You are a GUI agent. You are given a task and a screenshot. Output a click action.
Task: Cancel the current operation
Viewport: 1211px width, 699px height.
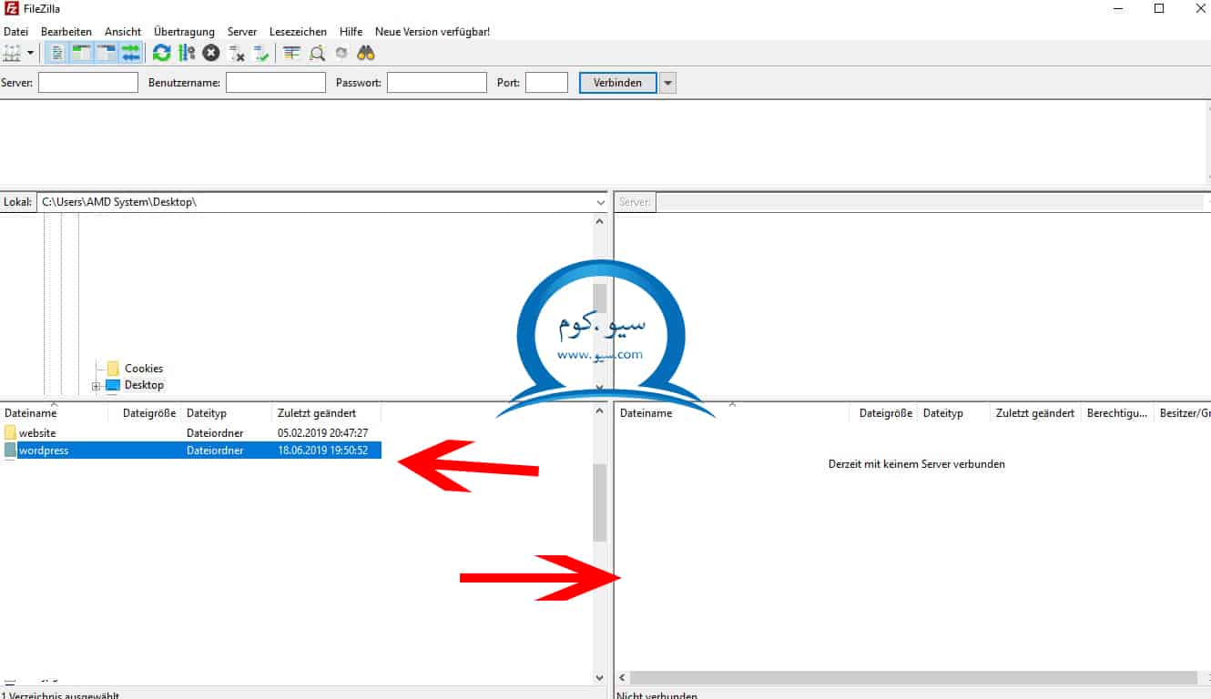click(211, 53)
